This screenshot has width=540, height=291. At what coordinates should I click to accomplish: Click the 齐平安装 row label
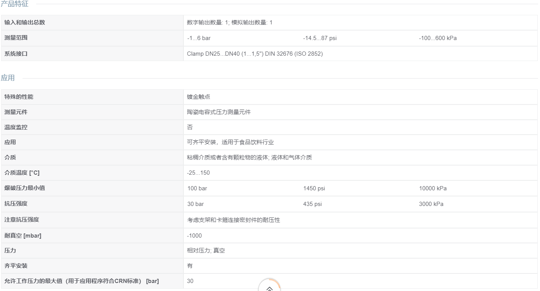coord(16,266)
